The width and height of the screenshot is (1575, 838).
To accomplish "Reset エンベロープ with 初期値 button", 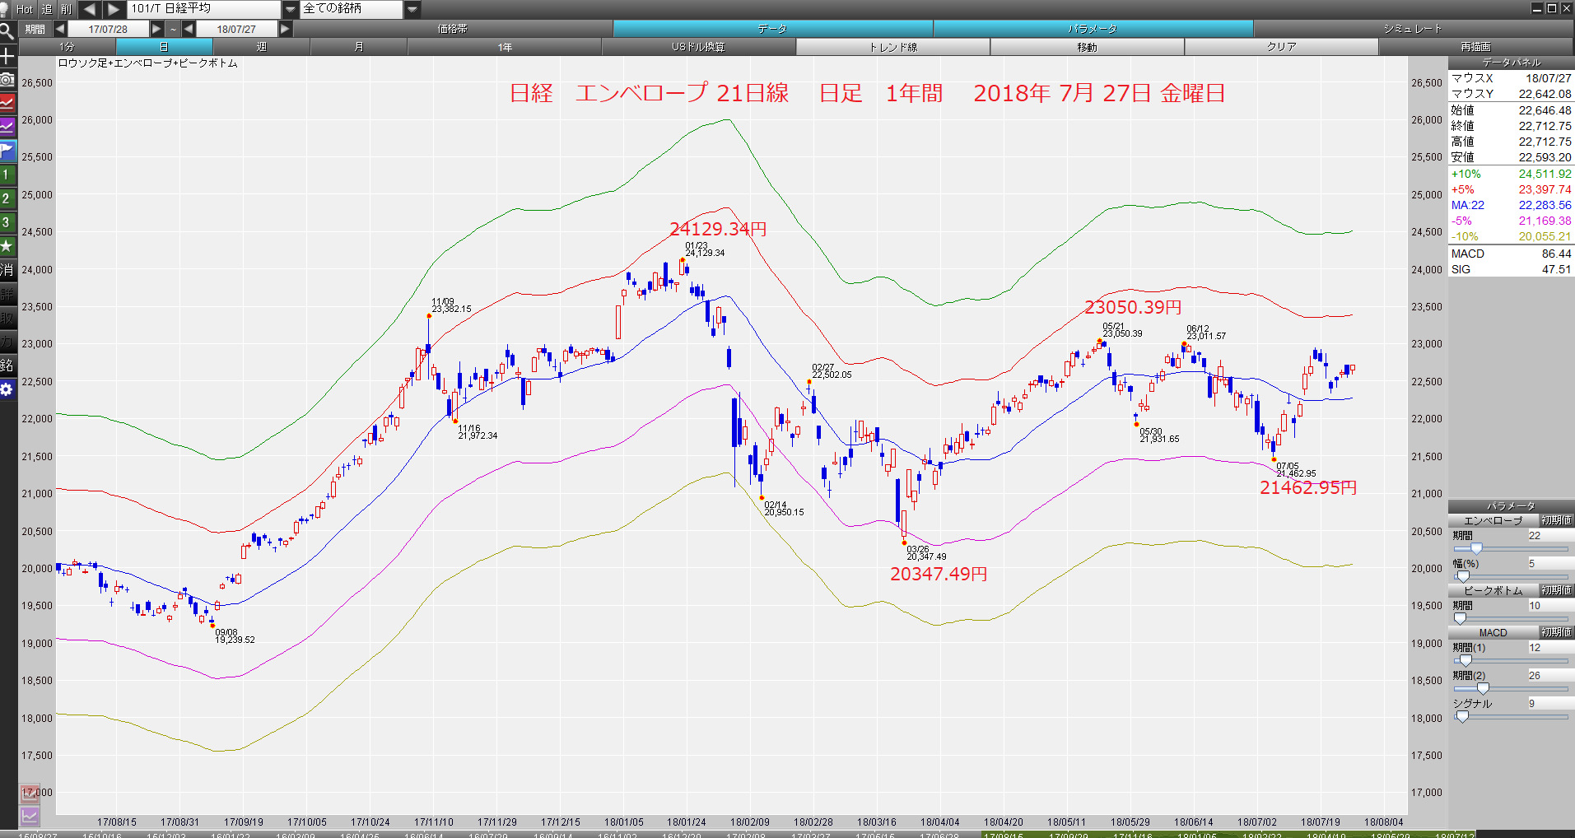I will [1556, 520].
